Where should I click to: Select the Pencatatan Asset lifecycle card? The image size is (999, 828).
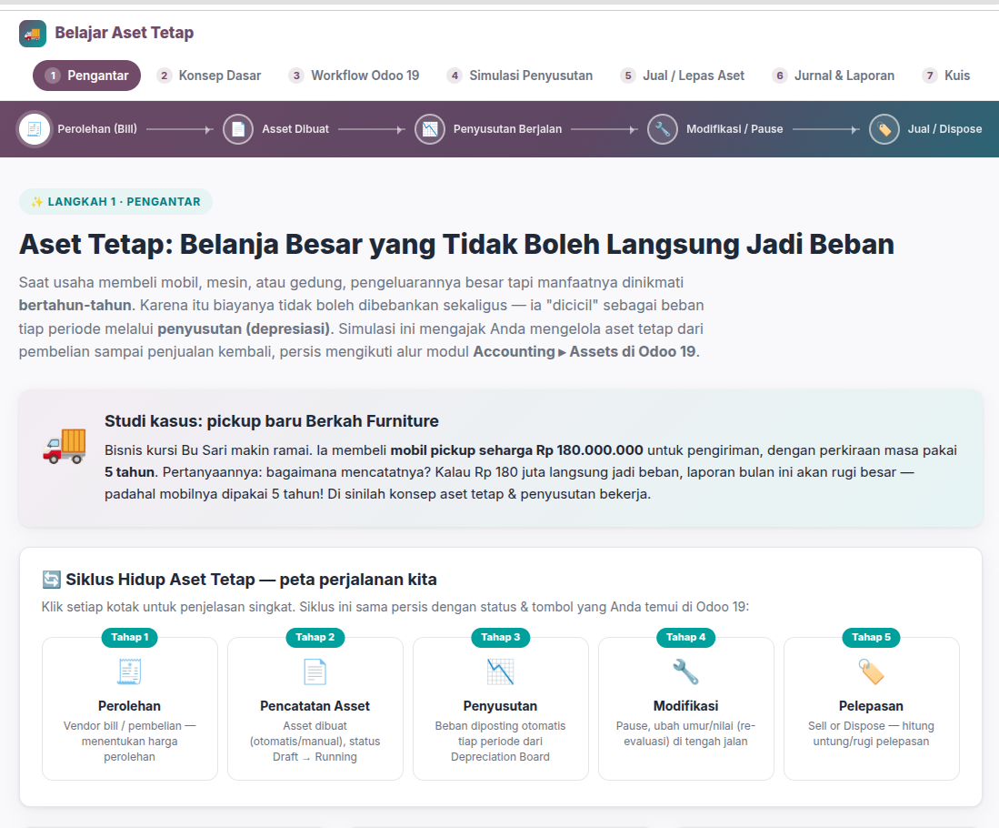(315, 709)
